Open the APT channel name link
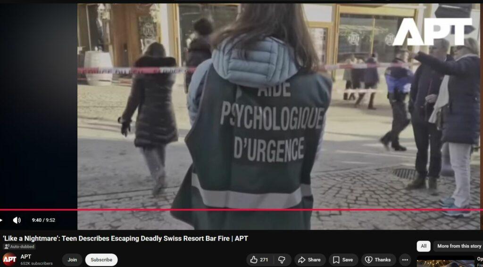 coord(26,257)
